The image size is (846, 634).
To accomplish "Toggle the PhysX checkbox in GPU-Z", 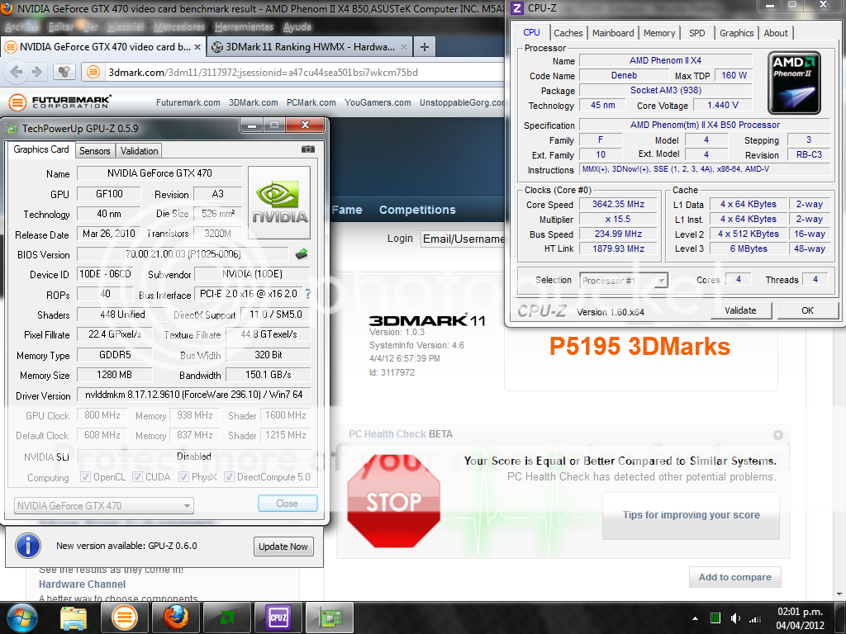I will tap(184, 477).
